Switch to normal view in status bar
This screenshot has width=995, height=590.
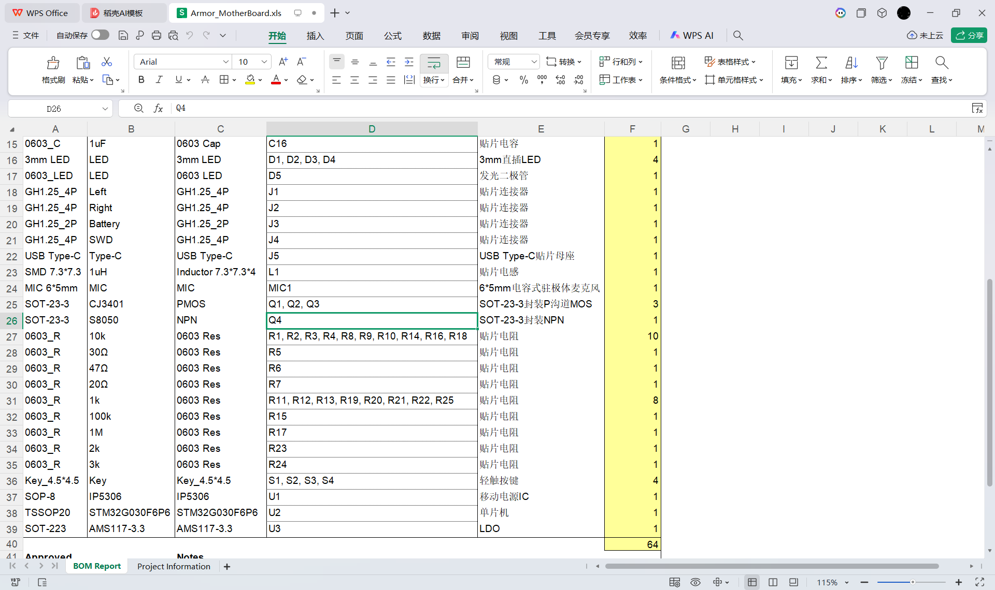752,582
